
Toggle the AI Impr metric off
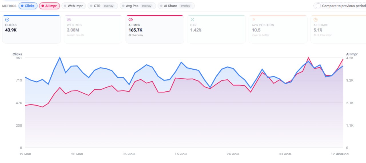(49, 6)
